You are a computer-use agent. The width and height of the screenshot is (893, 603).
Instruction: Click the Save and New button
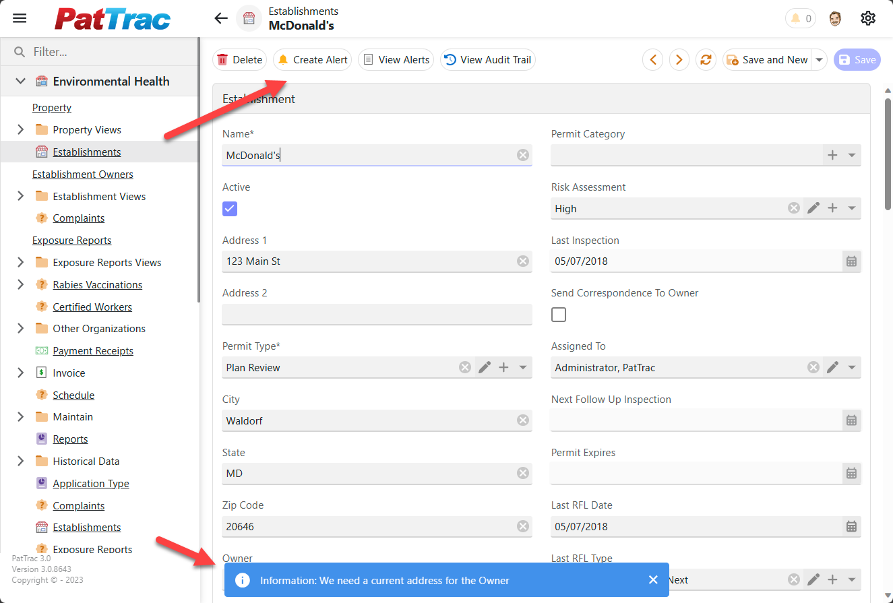click(768, 59)
